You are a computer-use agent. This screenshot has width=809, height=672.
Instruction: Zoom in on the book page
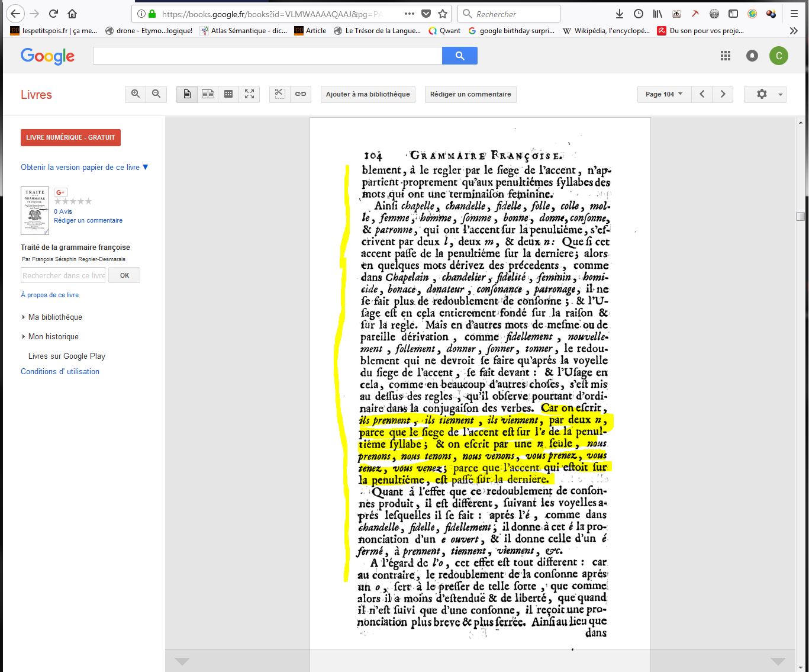coord(136,94)
